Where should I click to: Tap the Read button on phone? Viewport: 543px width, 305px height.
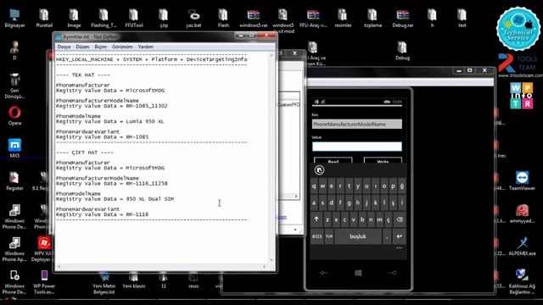tap(333, 161)
